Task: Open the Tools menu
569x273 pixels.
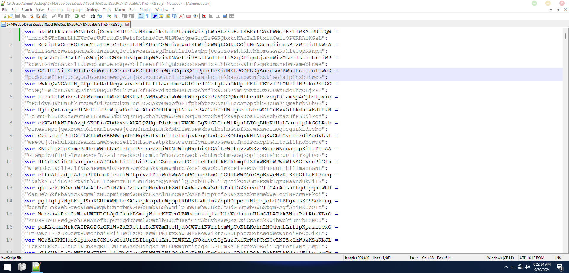Action: tap(107, 10)
